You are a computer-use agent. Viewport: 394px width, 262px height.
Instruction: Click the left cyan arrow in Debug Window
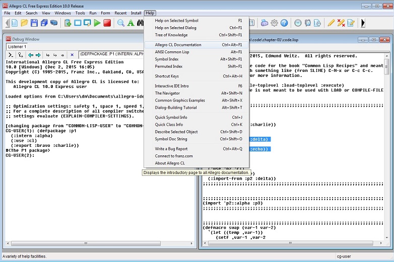30,55
